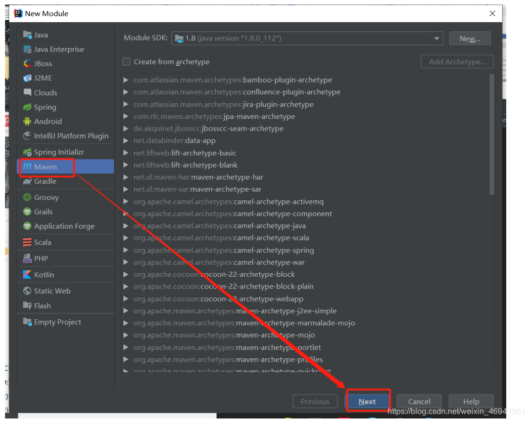The height and width of the screenshot is (421, 529).
Task: Expand maven-archetype-har node
Action: click(126, 177)
